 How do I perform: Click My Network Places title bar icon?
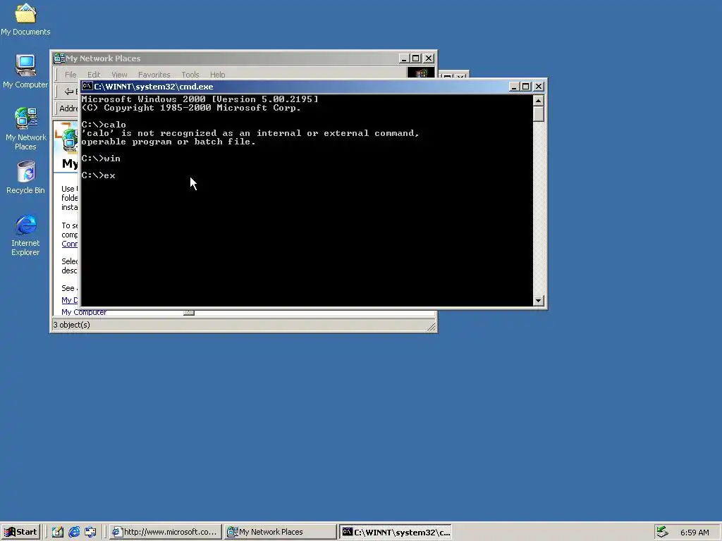coord(59,58)
